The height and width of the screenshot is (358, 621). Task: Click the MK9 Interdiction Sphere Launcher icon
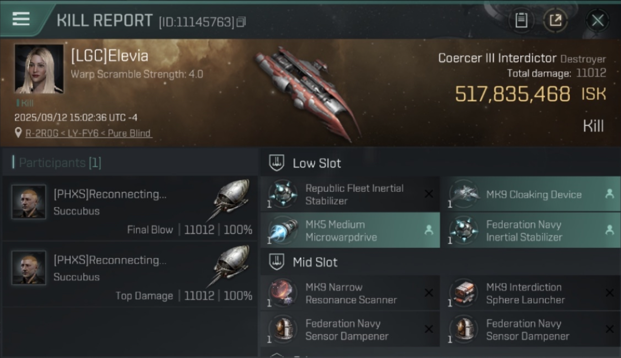(464, 293)
